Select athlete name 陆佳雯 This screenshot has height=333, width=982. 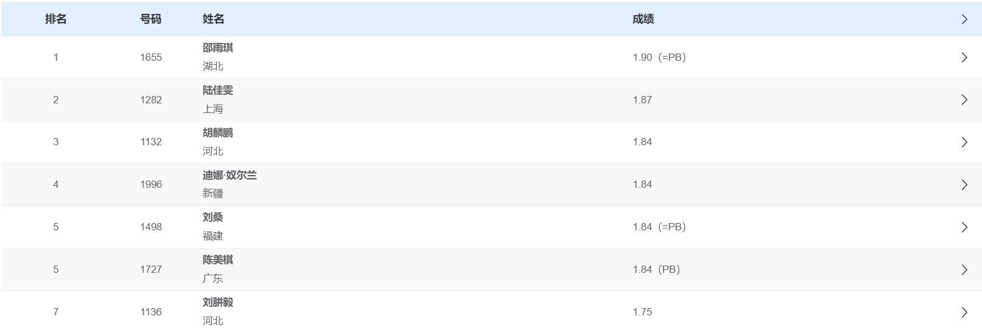[218, 91]
